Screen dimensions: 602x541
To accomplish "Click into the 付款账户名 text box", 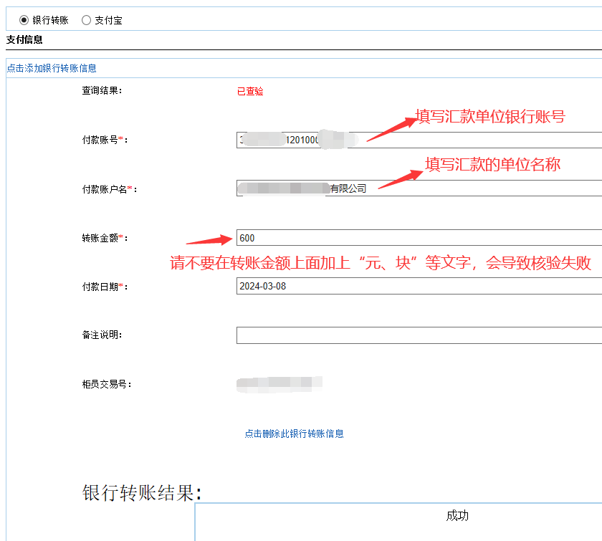I will [473, 188].
